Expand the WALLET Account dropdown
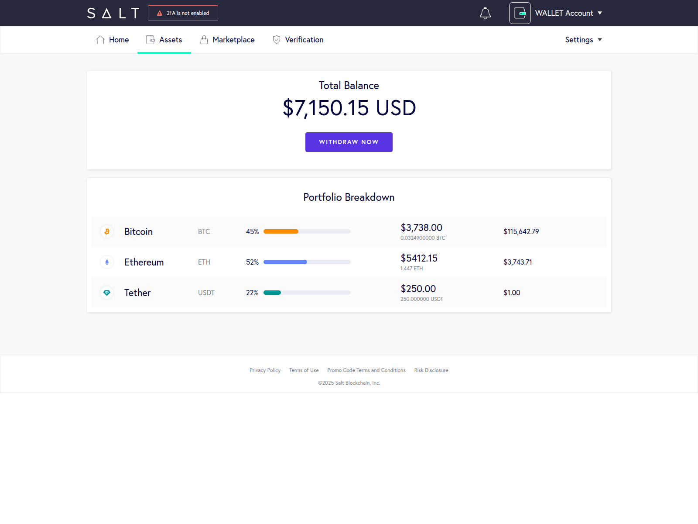Viewport: 698px width, 524px height. [568, 13]
